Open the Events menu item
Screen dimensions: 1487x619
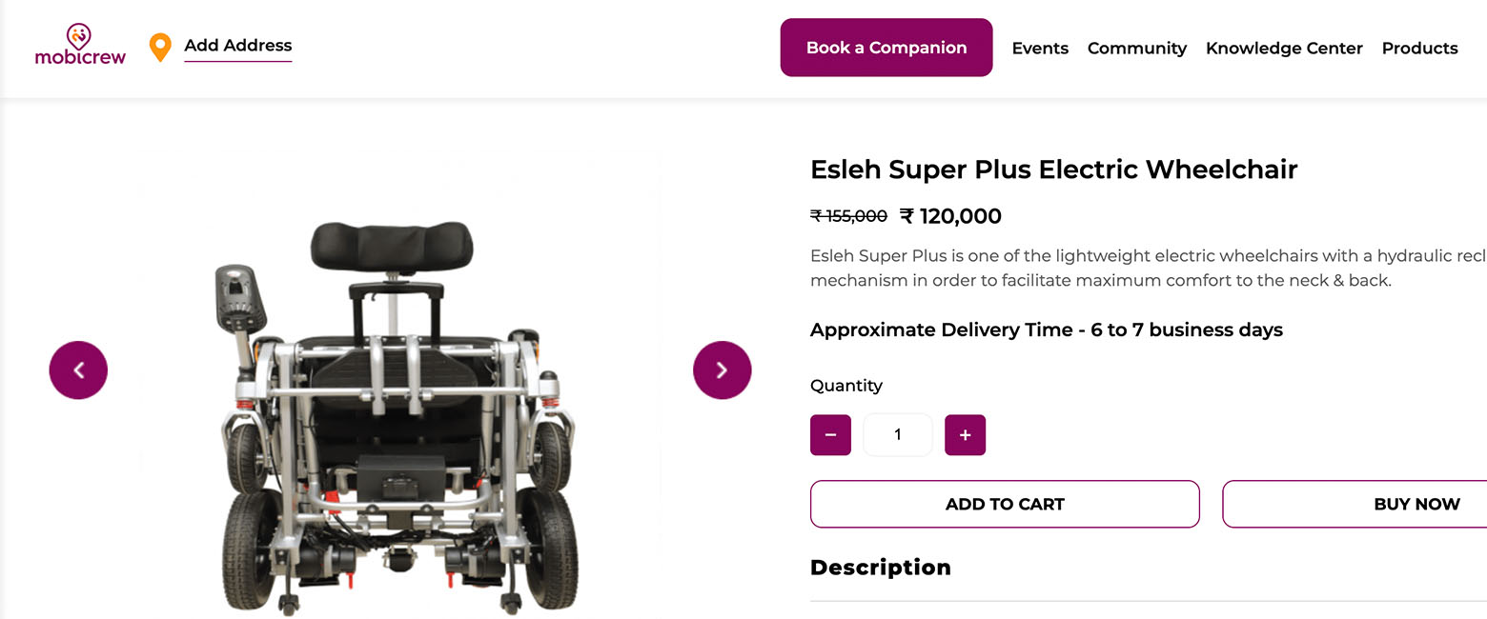(x=1040, y=49)
